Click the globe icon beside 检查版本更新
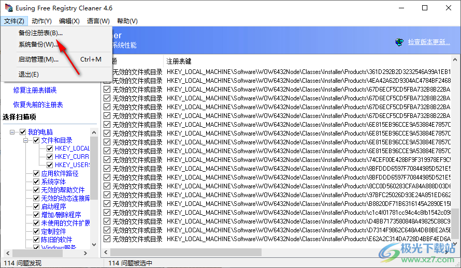The height and width of the screenshot is (268, 461). tap(399, 42)
